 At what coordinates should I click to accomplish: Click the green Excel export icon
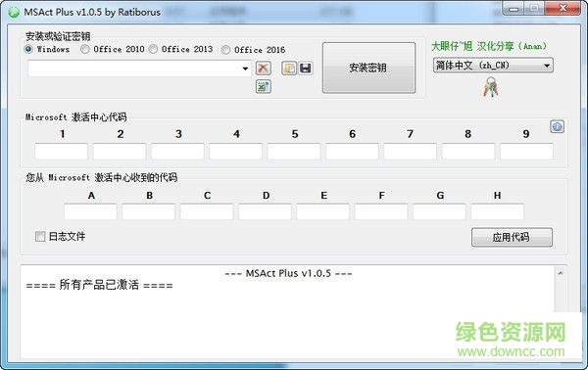[264, 86]
